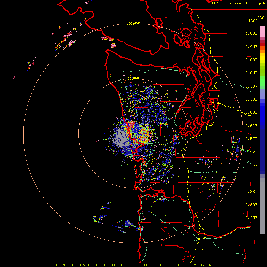Select the 0.947 scale value
Image resolution: width=267 pixels, height=267 pixels.
tap(251, 47)
